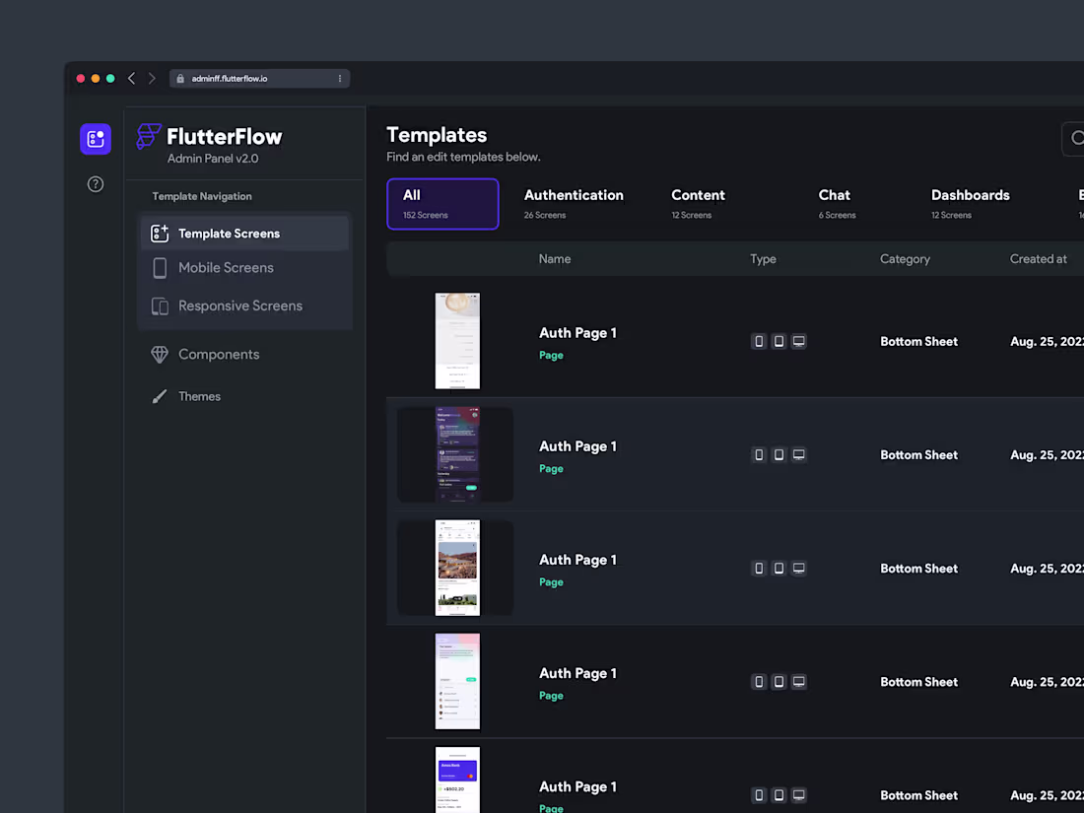Click the Responsive Screens dual-device icon
1084x813 pixels.
click(159, 305)
